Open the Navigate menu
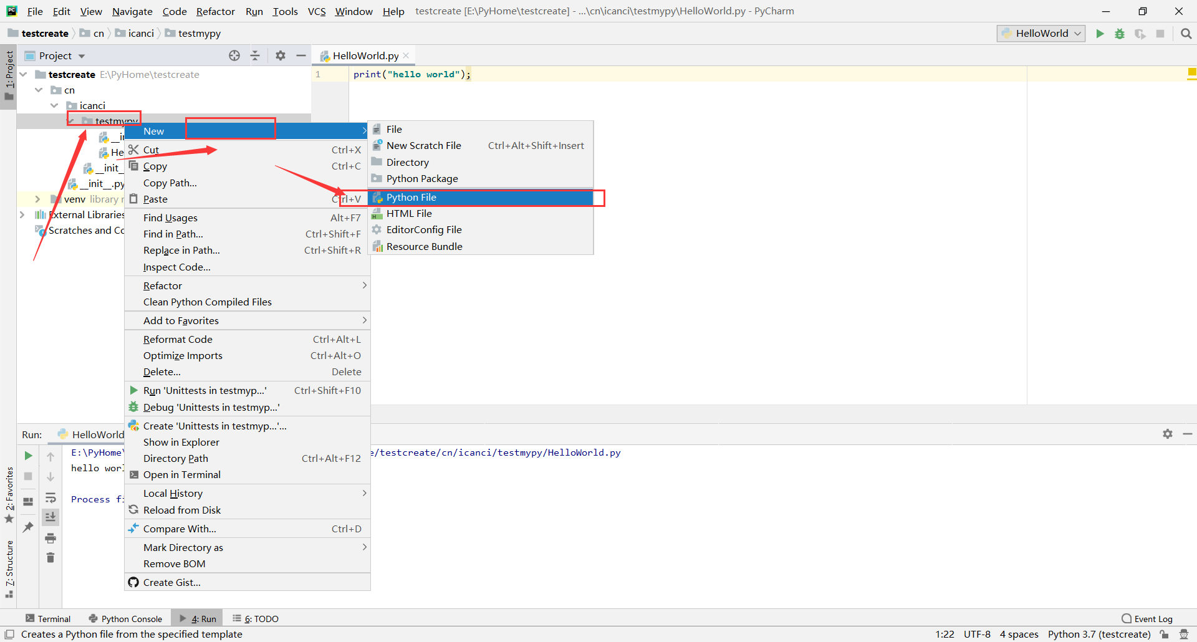The width and height of the screenshot is (1197, 642). tap(132, 11)
